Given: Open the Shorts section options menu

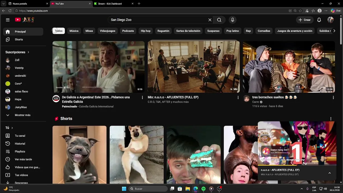Looking at the screenshot, I should [331, 119].
